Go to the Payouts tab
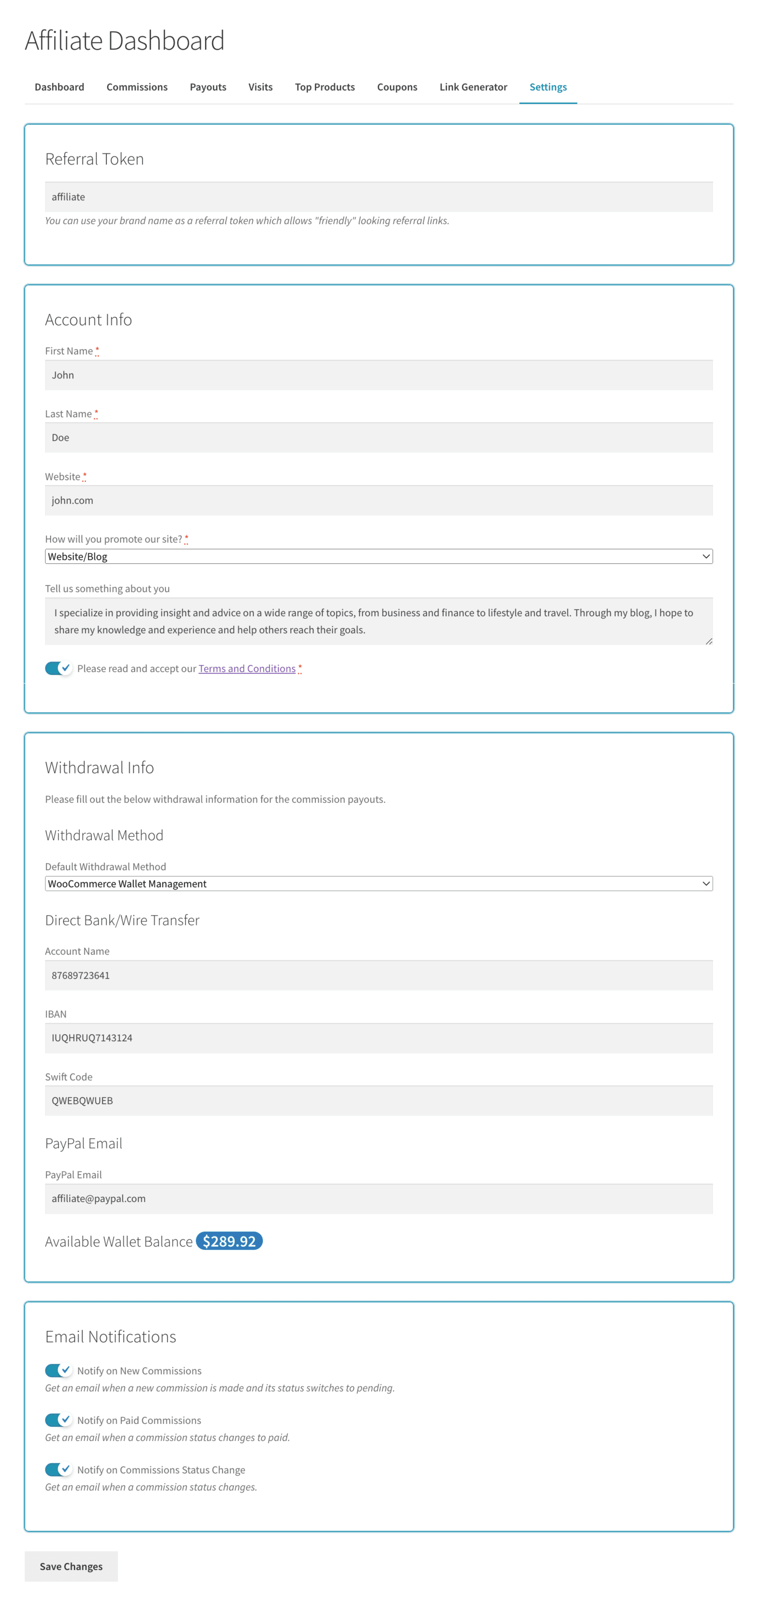 pos(207,87)
